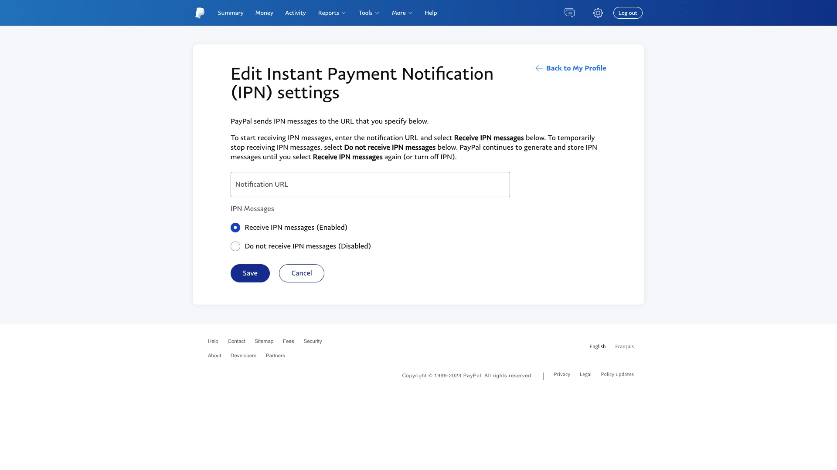
Task: Click the Log out button
Action: 628,13
